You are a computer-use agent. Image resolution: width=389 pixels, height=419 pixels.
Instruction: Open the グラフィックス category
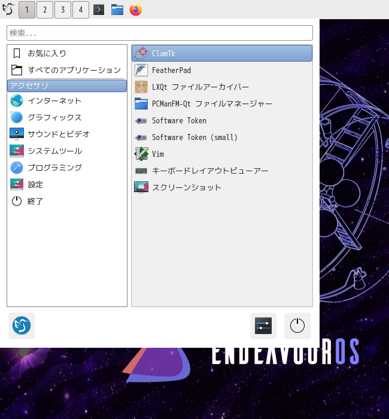(67, 117)
